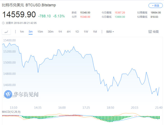164x125 pixels.
Task: Click the 今日最低 label
Action: pos(106,17)
